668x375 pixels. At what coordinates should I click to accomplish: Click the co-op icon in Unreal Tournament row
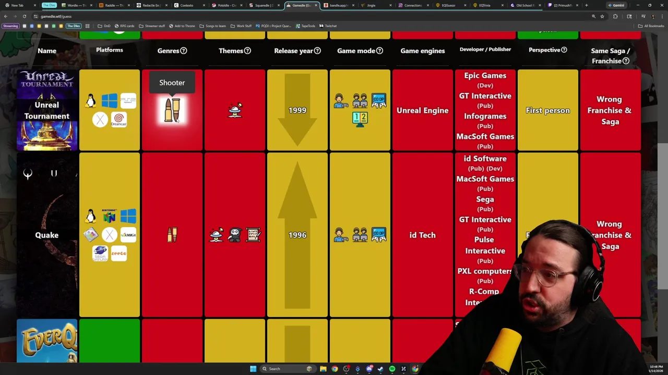pos(378,101)
